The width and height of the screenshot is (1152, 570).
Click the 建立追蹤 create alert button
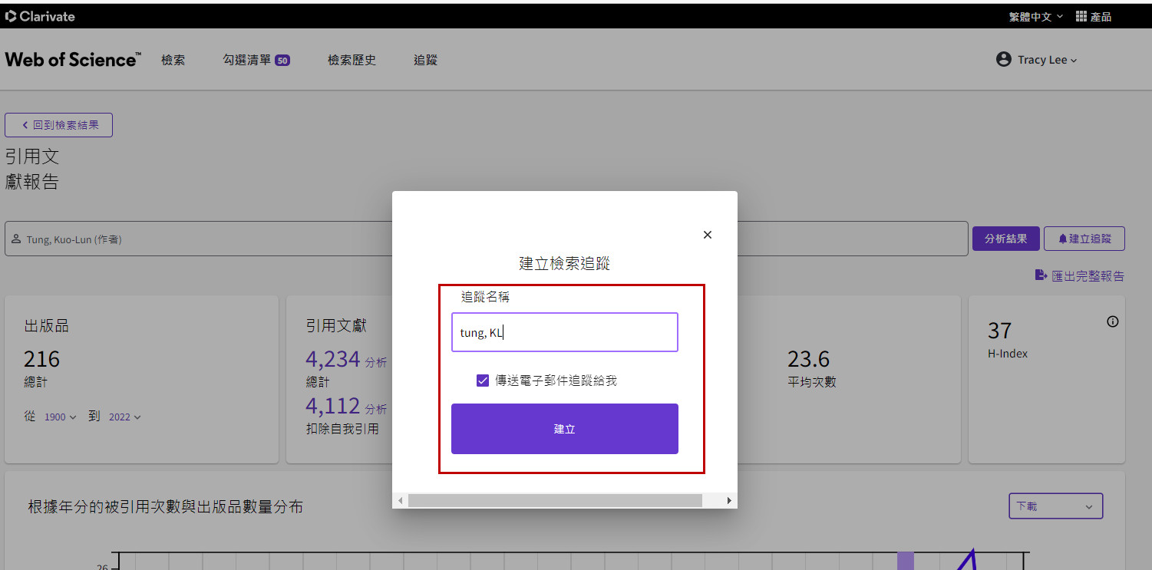1084,239
